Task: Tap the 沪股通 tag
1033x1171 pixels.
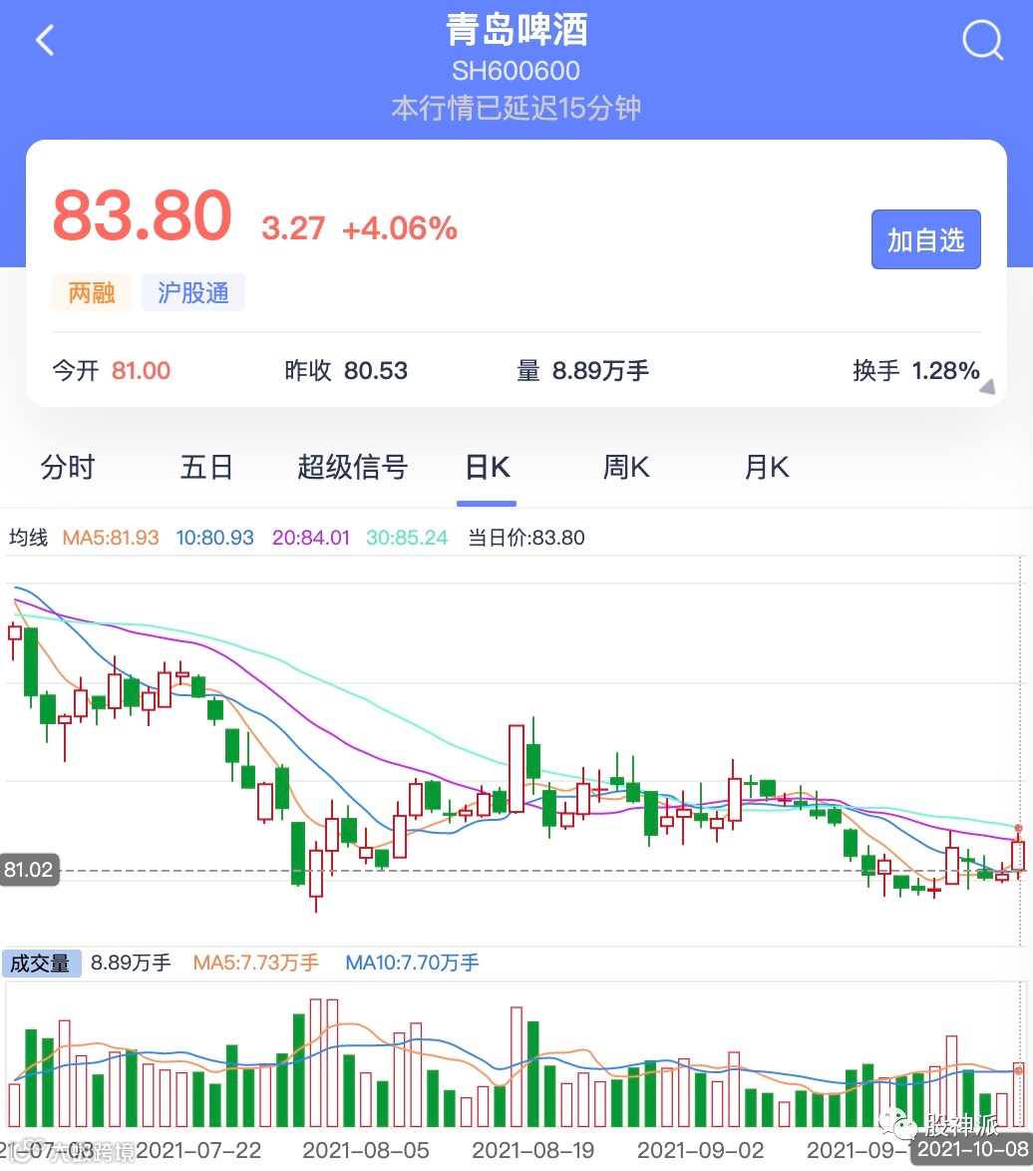Action: pos(192,293)
